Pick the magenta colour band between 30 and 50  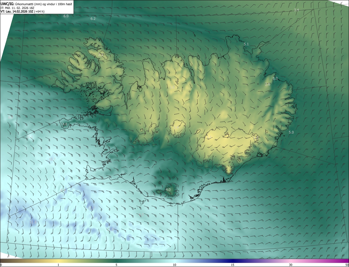[320, 261]
